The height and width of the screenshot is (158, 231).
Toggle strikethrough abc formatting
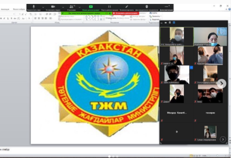pyautogui.click(x=15, y=19)
